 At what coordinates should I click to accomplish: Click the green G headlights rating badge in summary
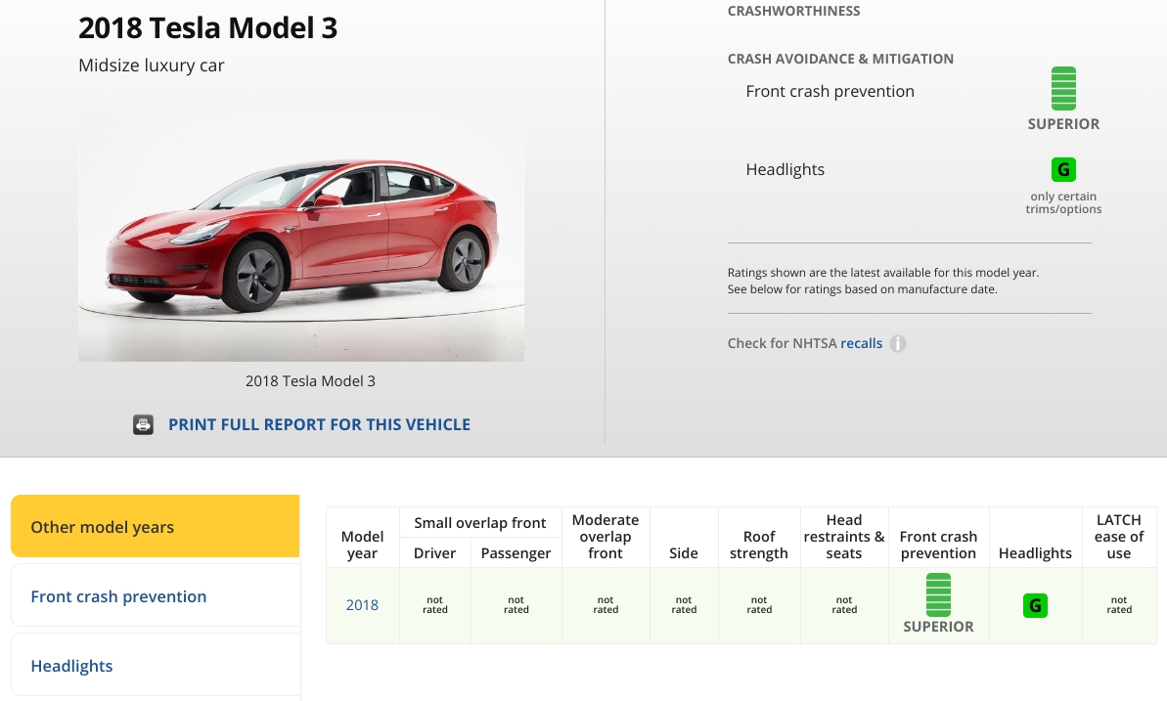(1063, 170)
